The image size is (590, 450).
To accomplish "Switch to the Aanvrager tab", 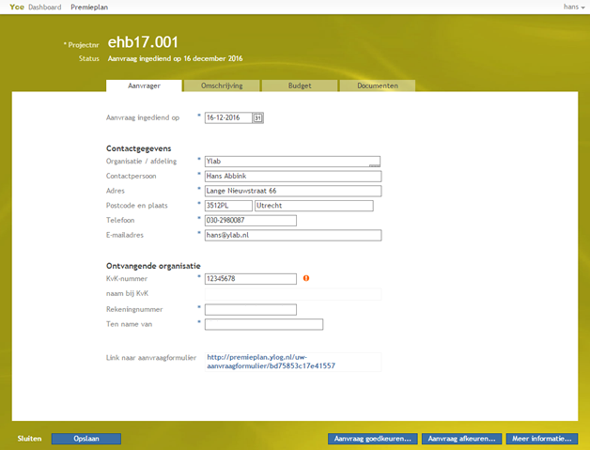I will (144, 85).
